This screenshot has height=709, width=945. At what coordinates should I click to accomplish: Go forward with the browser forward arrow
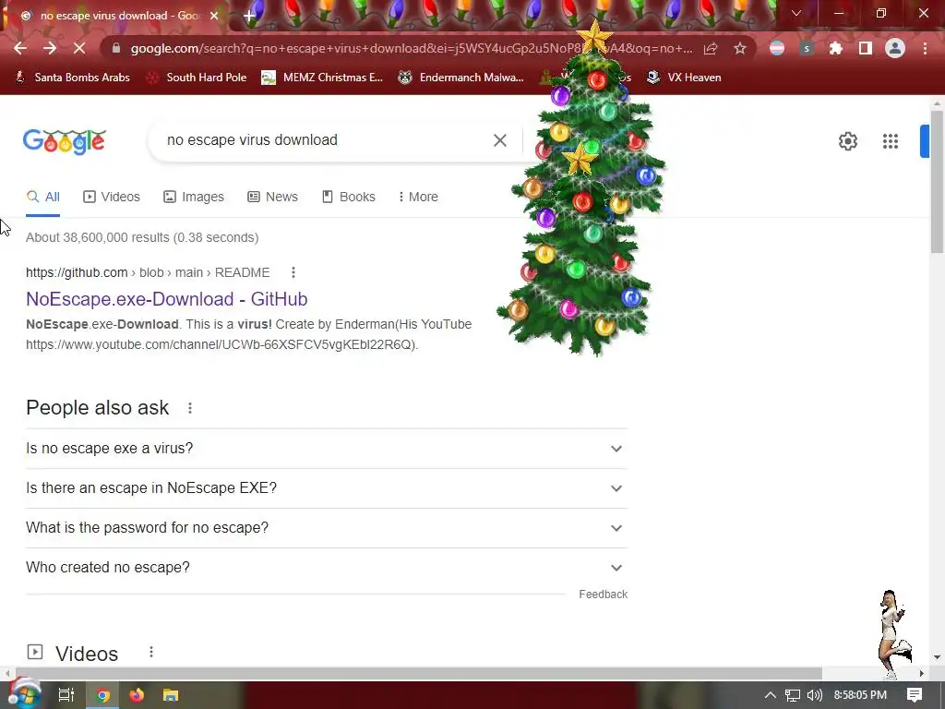click(x=50, y=48)
